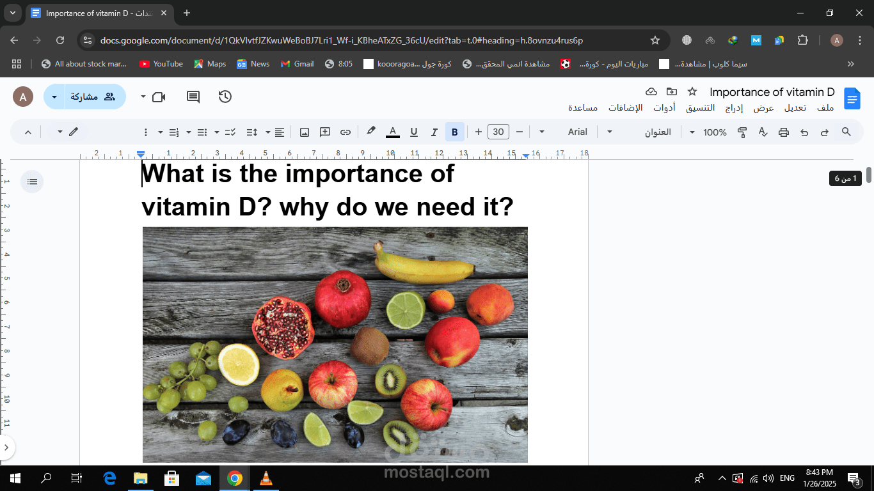
Task: Click the redo arrow in the toolbar
Action: tap(825, 132)
